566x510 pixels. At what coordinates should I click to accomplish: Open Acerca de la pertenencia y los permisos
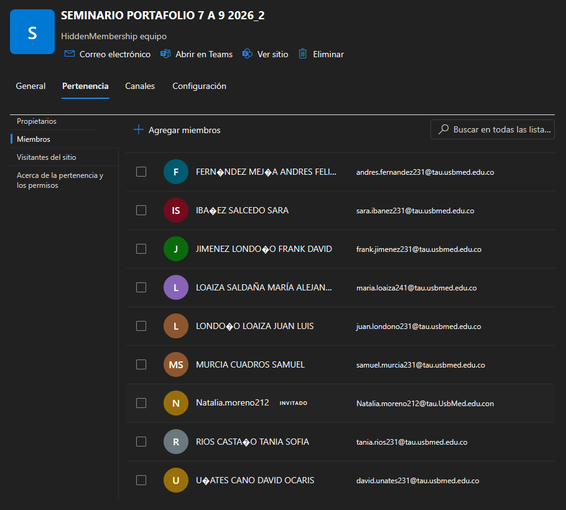[x=60, y=180]
